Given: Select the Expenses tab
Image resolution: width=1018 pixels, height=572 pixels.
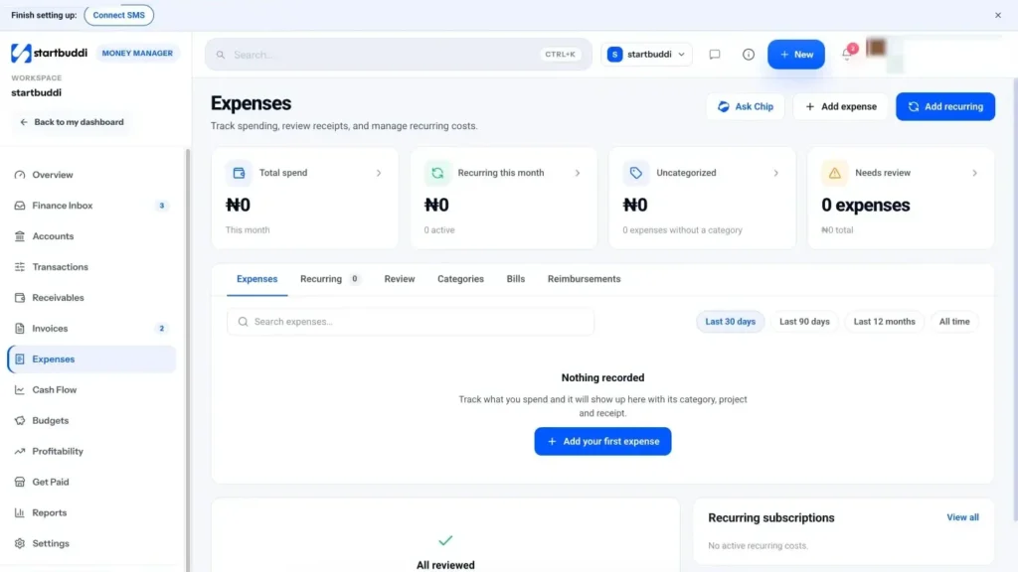Looking at the screenshot, I should point(257,279).
